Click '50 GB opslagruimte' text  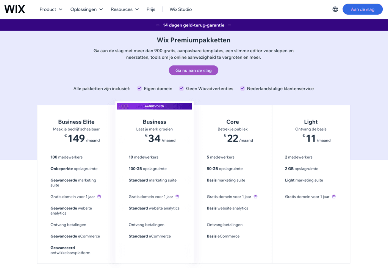pos(225,168)
